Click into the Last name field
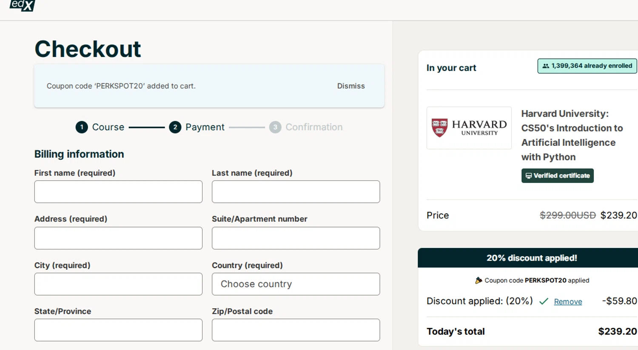The height and width of the screenshot is (350, 638). pyautogui.click(x=296, y=192)
